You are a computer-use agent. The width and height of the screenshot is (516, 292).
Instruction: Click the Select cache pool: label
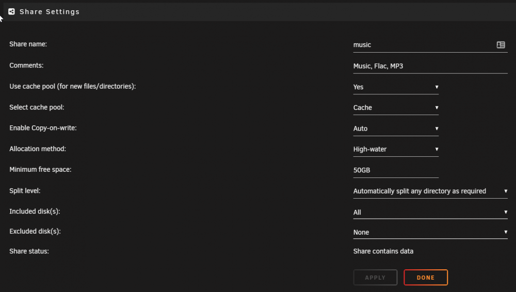[x=37, y=107]
